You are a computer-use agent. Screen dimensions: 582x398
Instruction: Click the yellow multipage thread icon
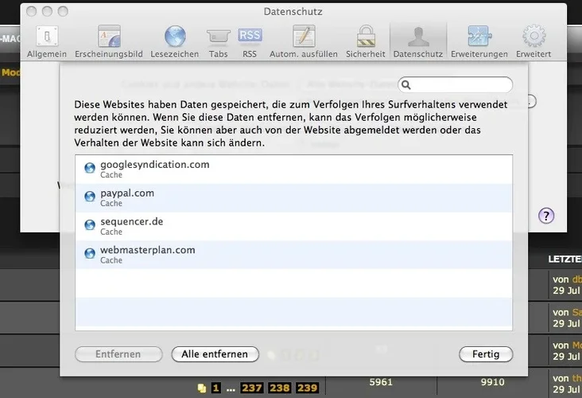tap(202, 388)
